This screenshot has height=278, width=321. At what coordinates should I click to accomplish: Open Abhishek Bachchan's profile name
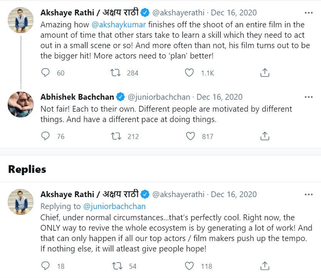[x=77, y=97]
